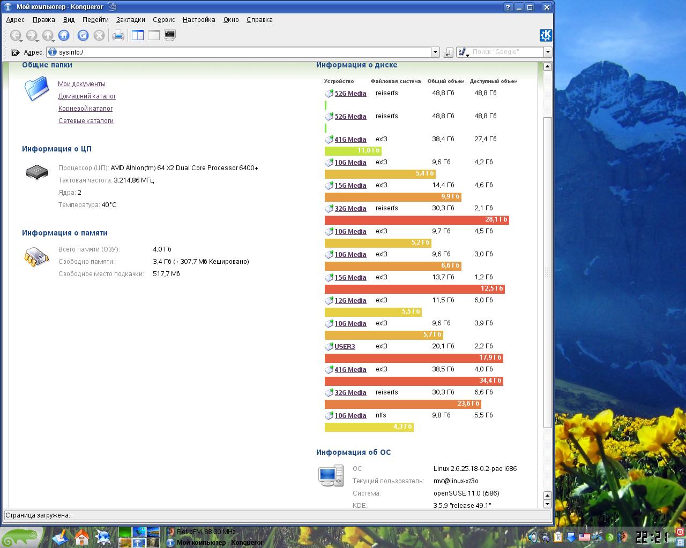Click the red 28,1 Гб usage bar
Image resolution: width=686 pixels, height=548 pixels.
(416, 220)
